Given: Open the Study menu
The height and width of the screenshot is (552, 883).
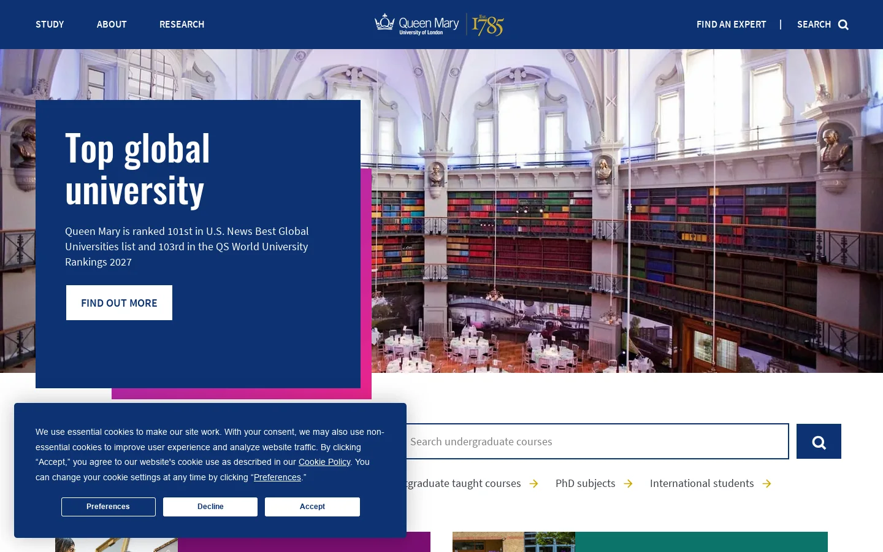Looking at the screenshot, I should [50, 25].
